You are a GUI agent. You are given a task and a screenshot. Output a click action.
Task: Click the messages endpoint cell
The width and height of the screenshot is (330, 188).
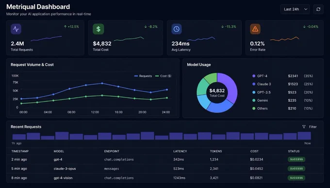pos(112,169)
